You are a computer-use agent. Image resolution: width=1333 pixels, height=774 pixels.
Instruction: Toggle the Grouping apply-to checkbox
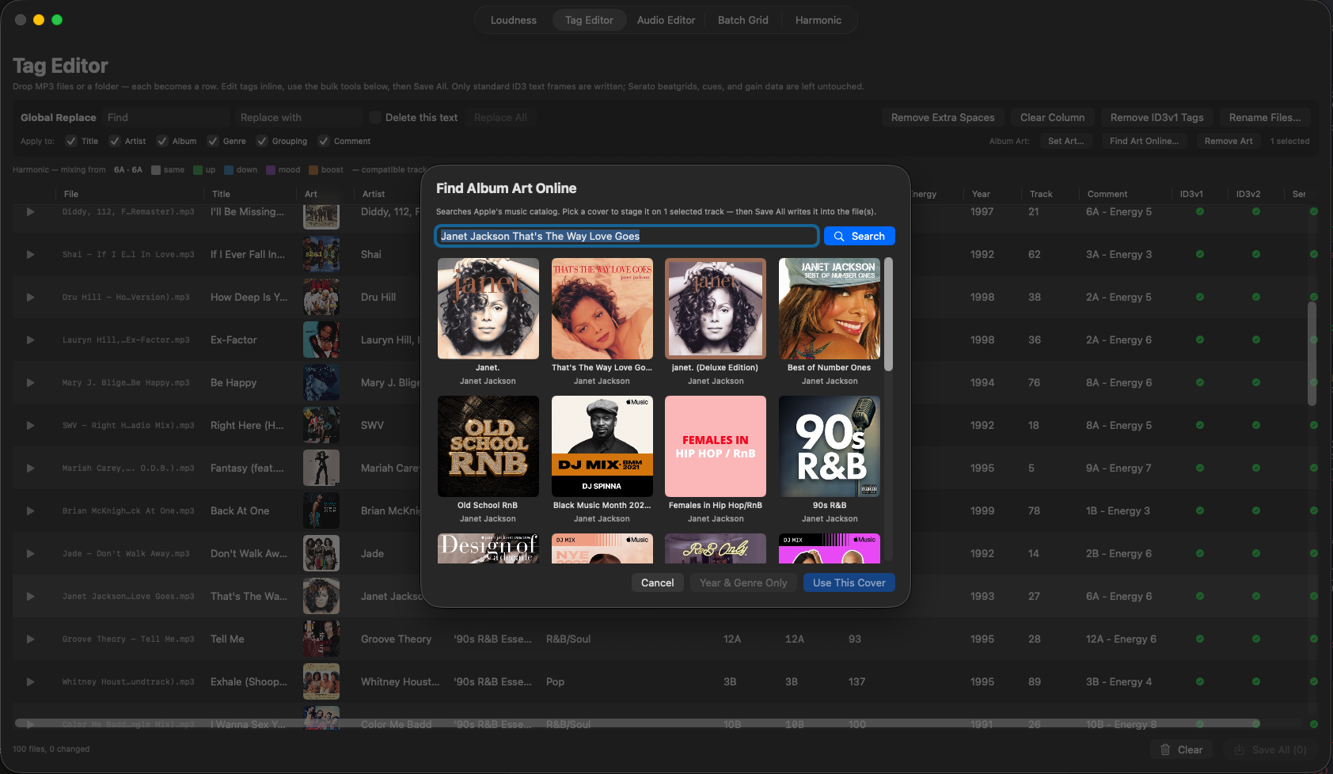coord(262,141)
